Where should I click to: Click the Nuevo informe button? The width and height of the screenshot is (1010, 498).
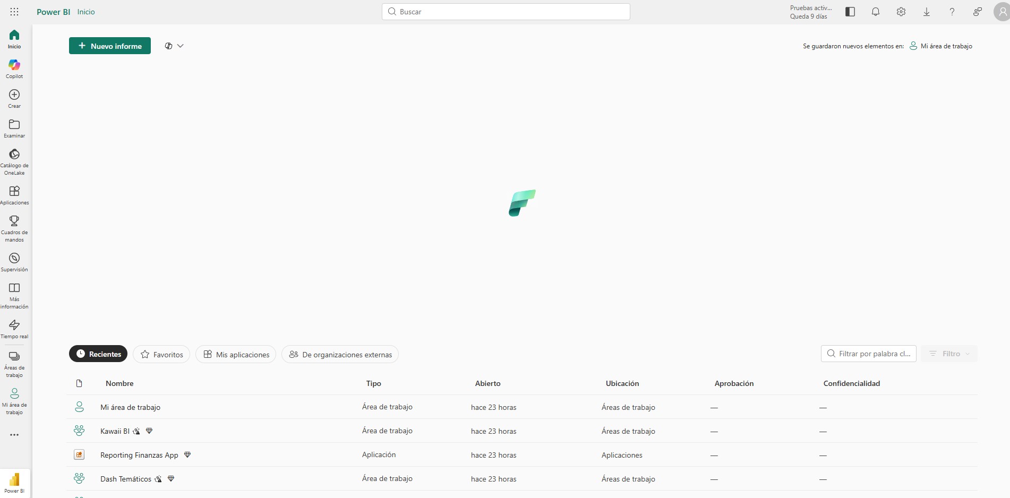click(x=110, y=46)
